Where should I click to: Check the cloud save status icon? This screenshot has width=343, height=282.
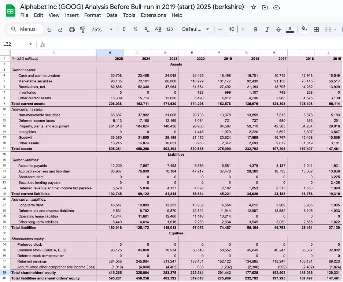point(277,7)
